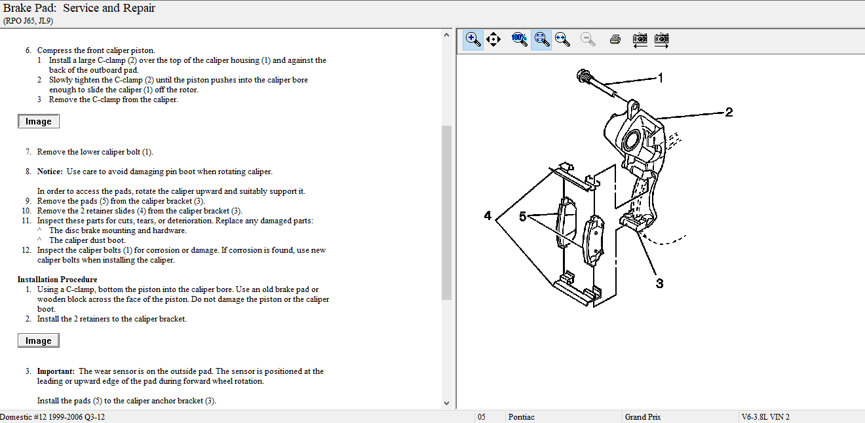This screenshot has width=865, height=423.
Task: Go to next image with camera icon
Action: click(x=662, y=39)
